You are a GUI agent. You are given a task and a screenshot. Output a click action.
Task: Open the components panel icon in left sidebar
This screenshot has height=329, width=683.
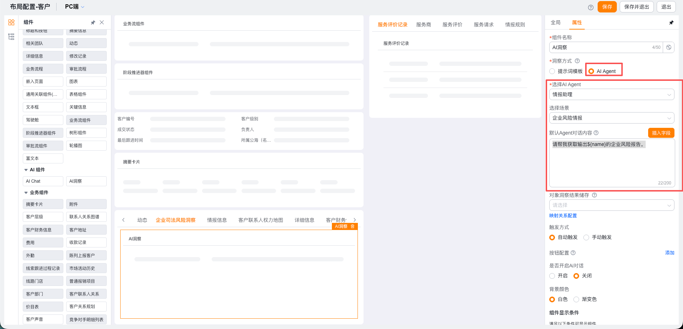[x=11, y=22]
